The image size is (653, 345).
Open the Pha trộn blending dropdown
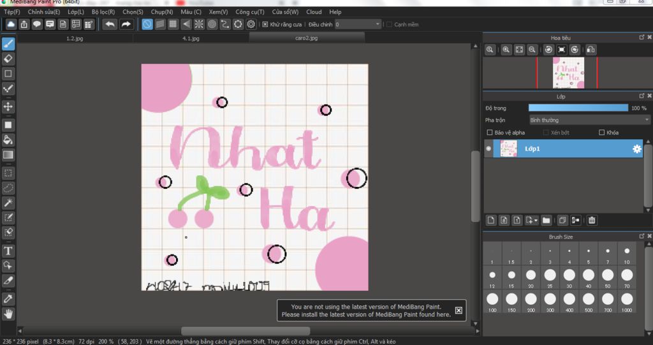pos(589,120)
